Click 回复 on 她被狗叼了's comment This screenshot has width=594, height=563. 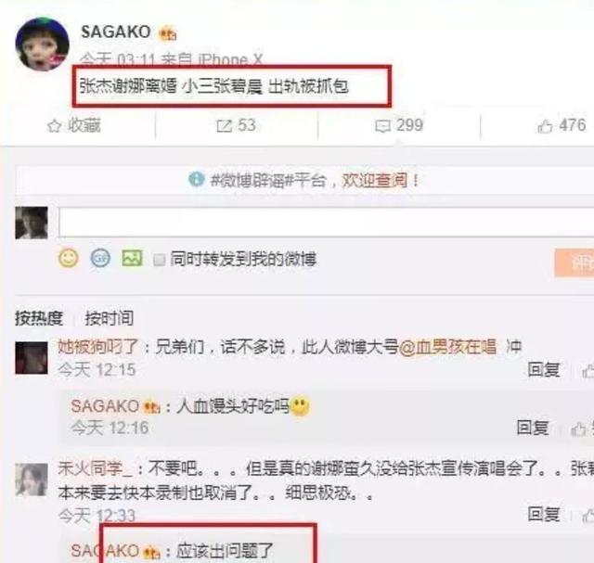coord(544,369)
